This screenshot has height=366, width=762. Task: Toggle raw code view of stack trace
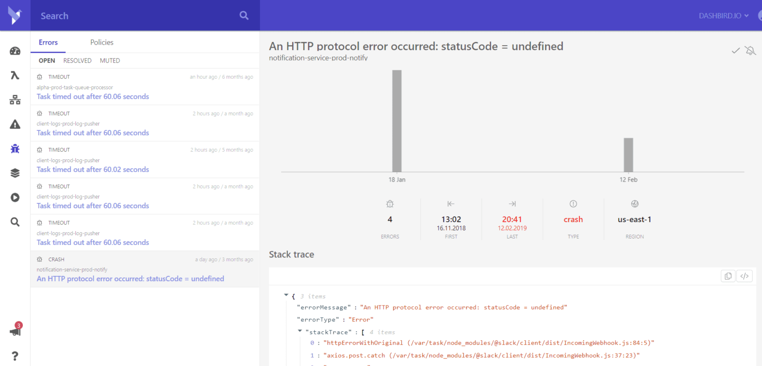(744, 276)
